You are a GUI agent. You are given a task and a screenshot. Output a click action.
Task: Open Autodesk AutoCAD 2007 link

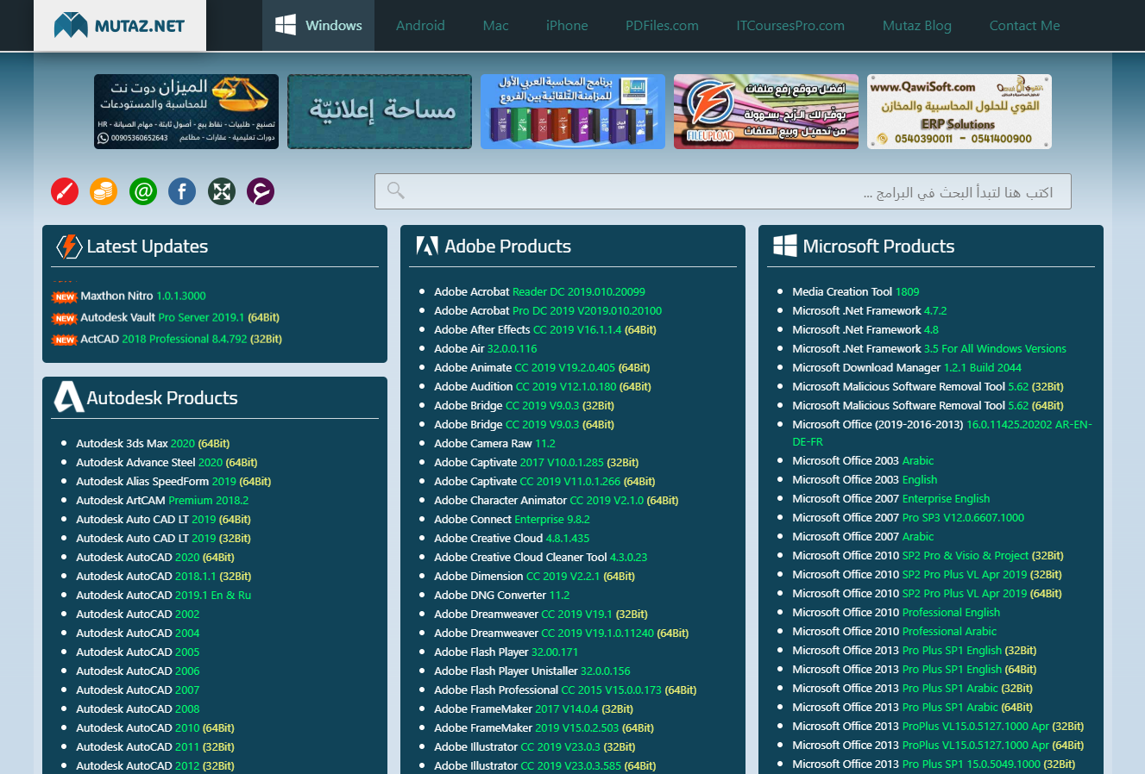tap(138, 690)
